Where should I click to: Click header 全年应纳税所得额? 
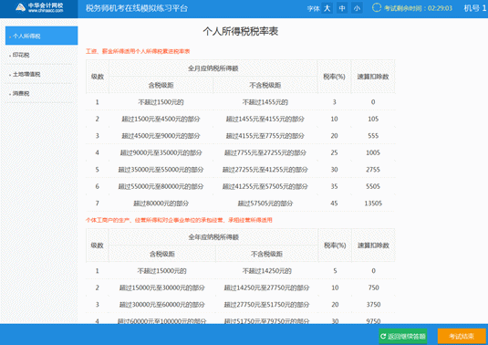[213, 237]
